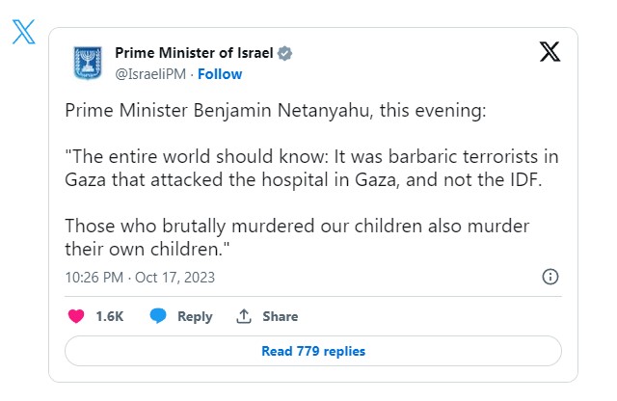Screen dimensions: 617x401
Task: Click the verified badge next to account name
Action: point(285,53)
